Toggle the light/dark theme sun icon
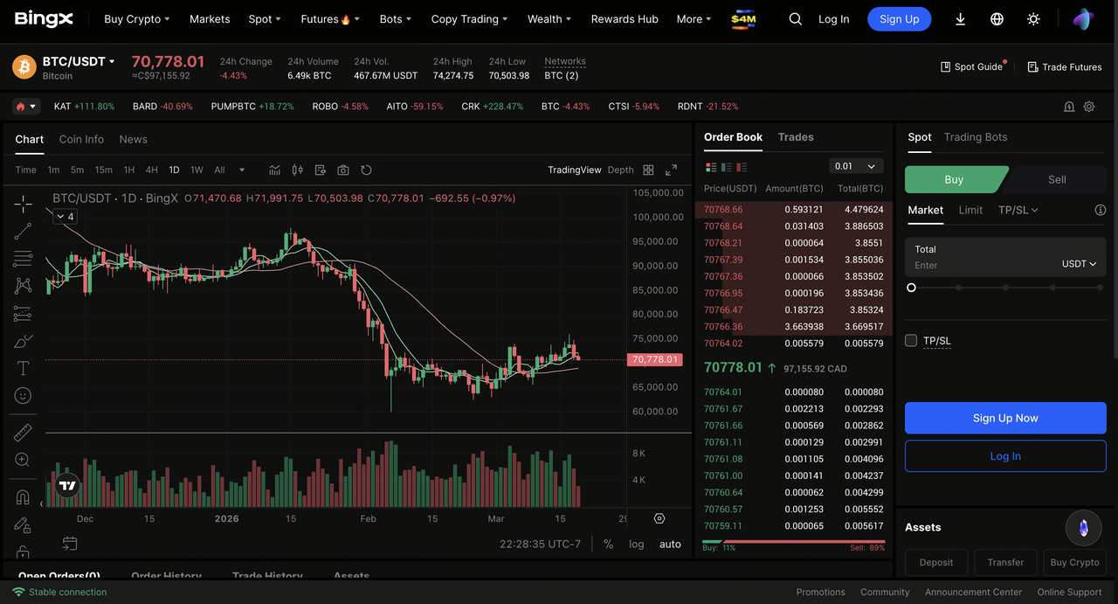The width and height of the screenshot is (1118, 604). 1033,19
